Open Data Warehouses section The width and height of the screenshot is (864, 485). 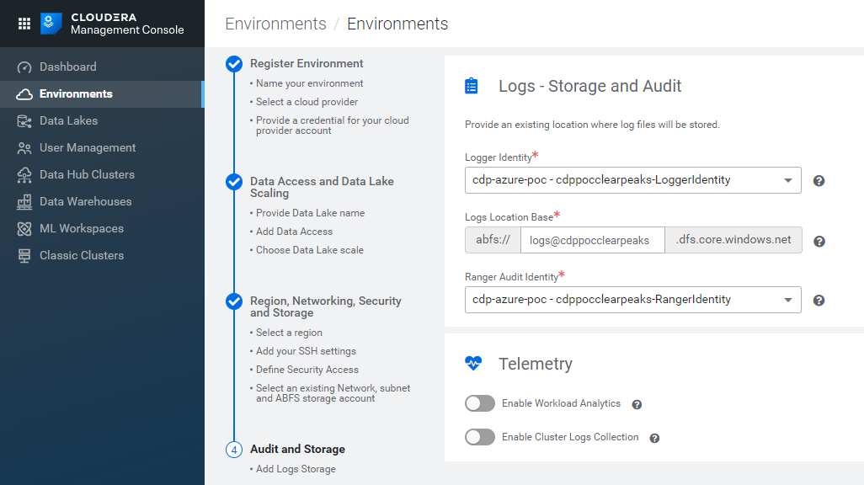coord(102,202)
